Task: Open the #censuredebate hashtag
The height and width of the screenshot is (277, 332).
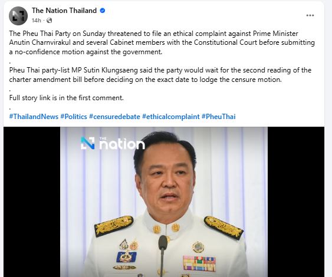Action: [114, 117]
